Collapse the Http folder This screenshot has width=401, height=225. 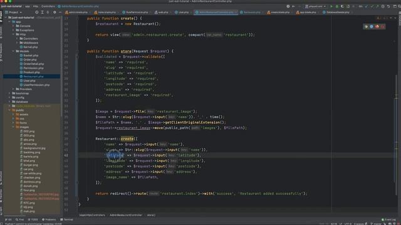(13, 34)
